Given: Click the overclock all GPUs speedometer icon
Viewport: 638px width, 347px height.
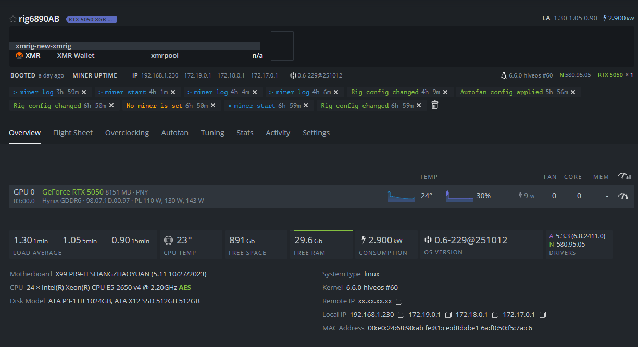Looking at the screenshot, I should [x=623, y=177].
